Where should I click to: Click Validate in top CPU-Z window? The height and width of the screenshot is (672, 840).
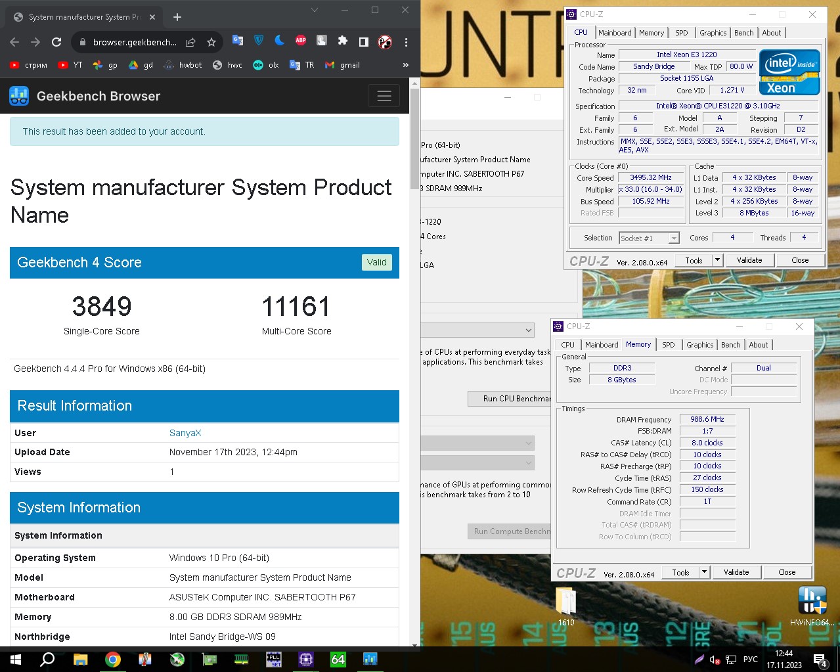[x=749, y=260]
